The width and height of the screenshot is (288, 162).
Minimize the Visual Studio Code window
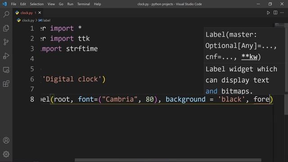(258, 4)
